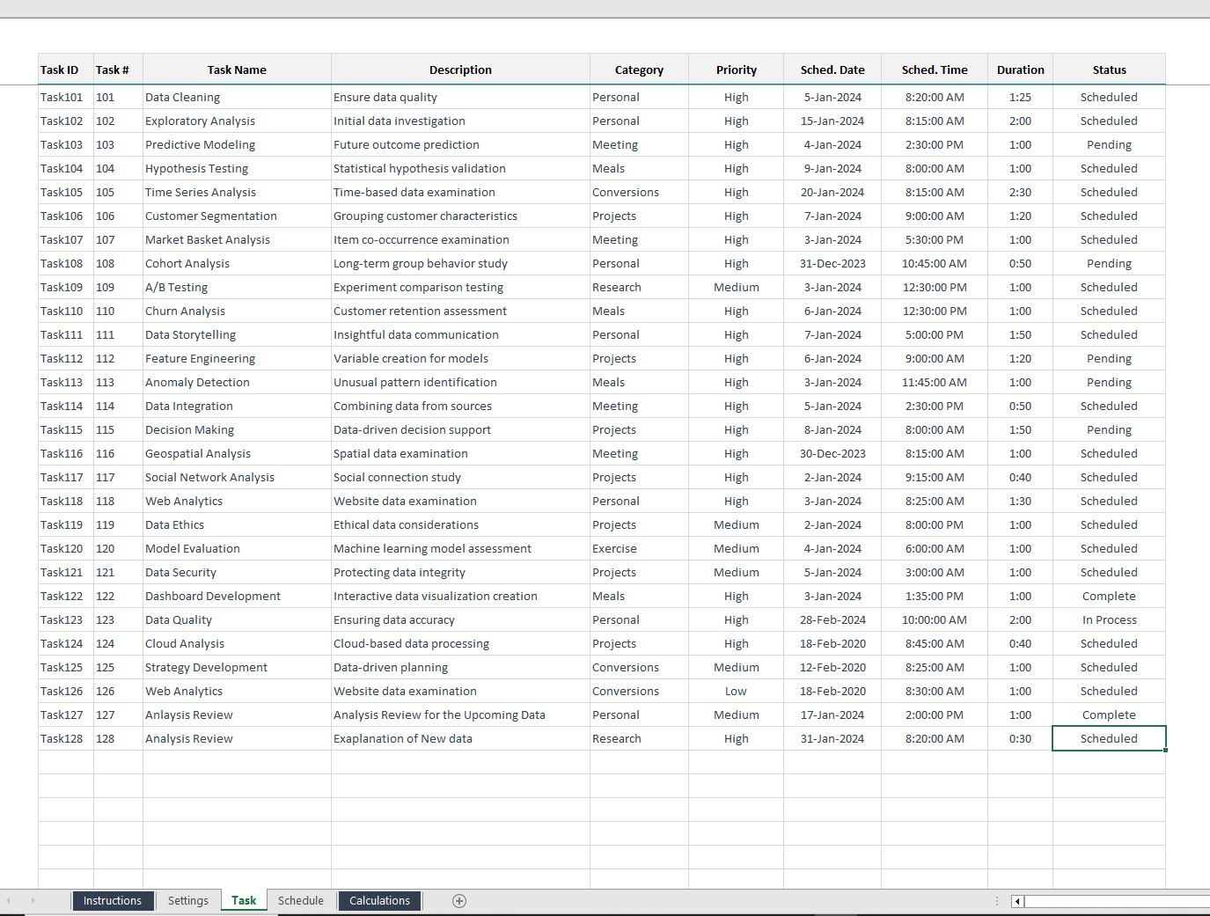Click Market Basket Analysis cell
The height and width of the screenshot is (916, 1210).
(x=237, y=239)
